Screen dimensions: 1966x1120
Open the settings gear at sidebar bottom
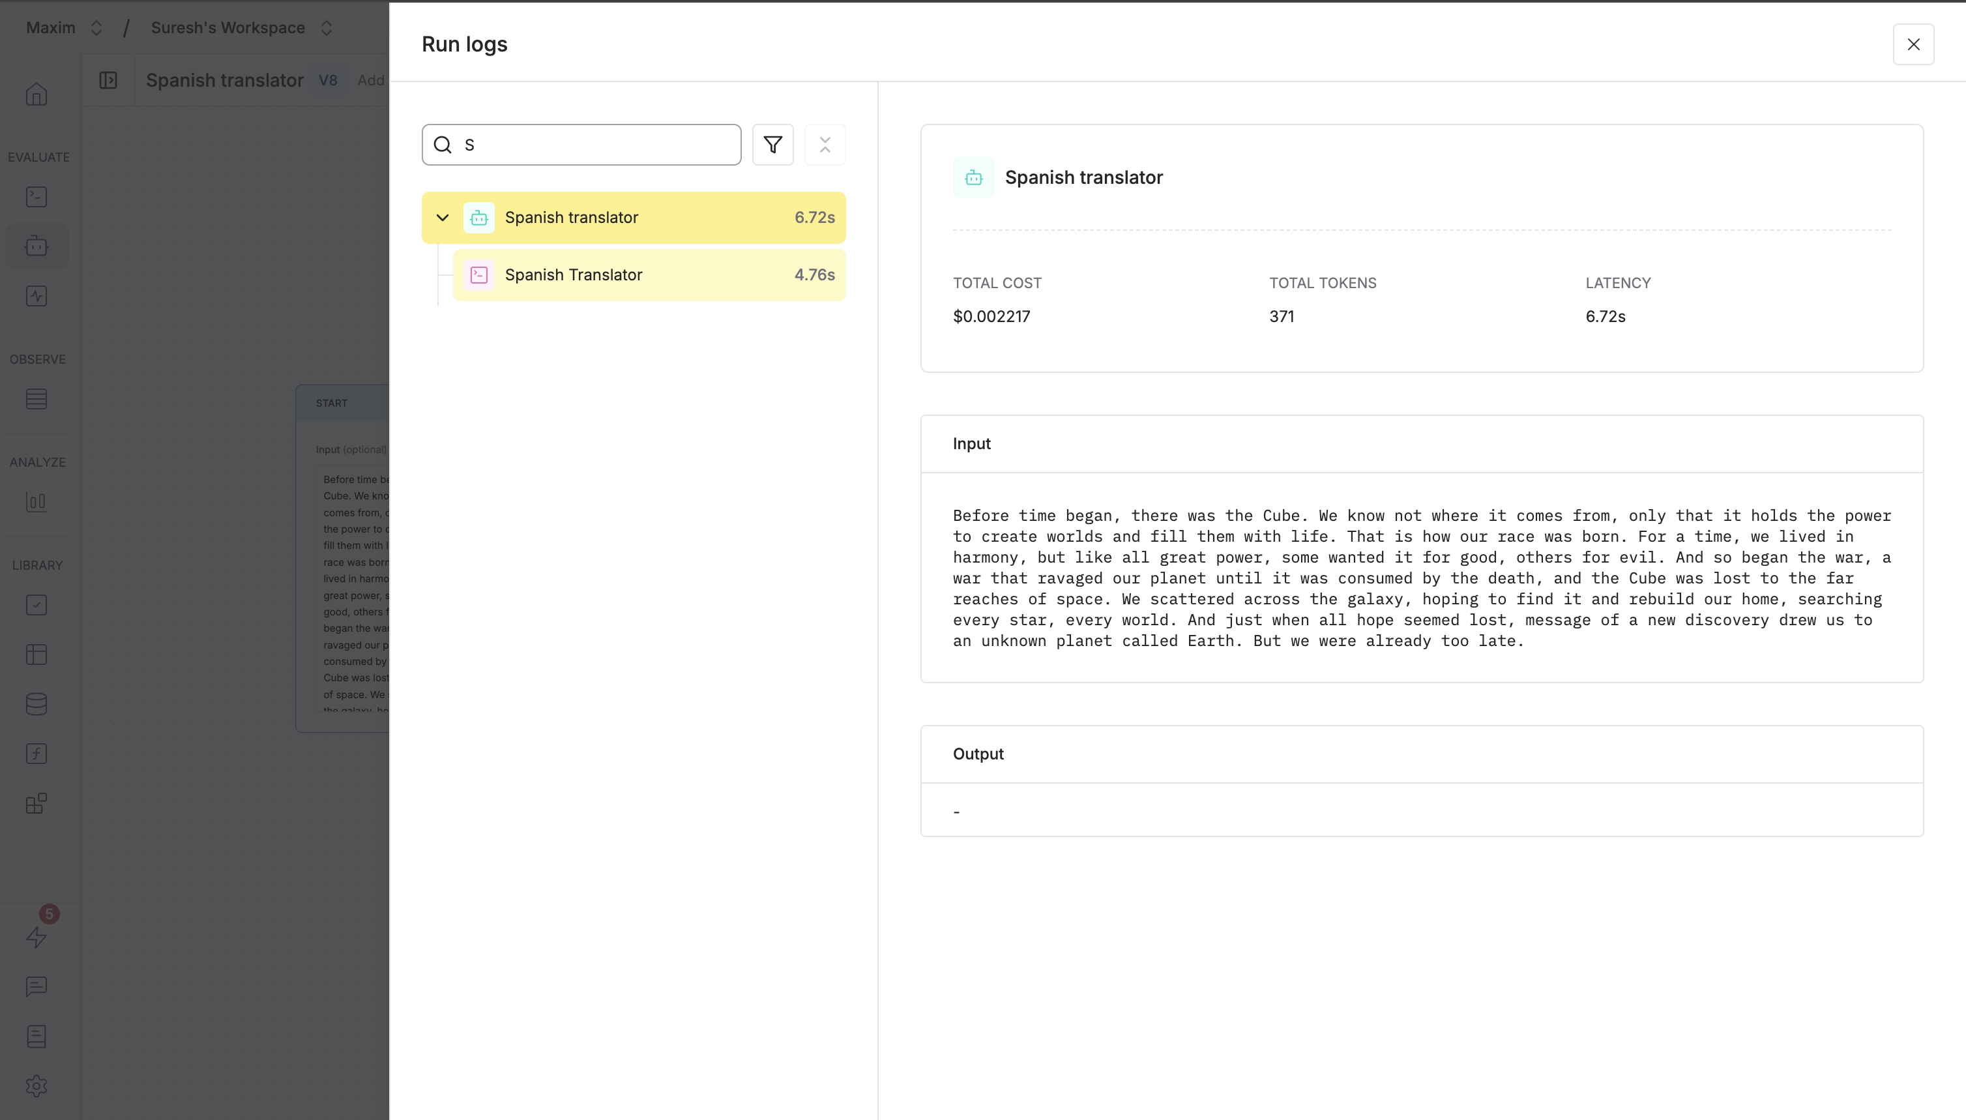tap(36, 1085)
